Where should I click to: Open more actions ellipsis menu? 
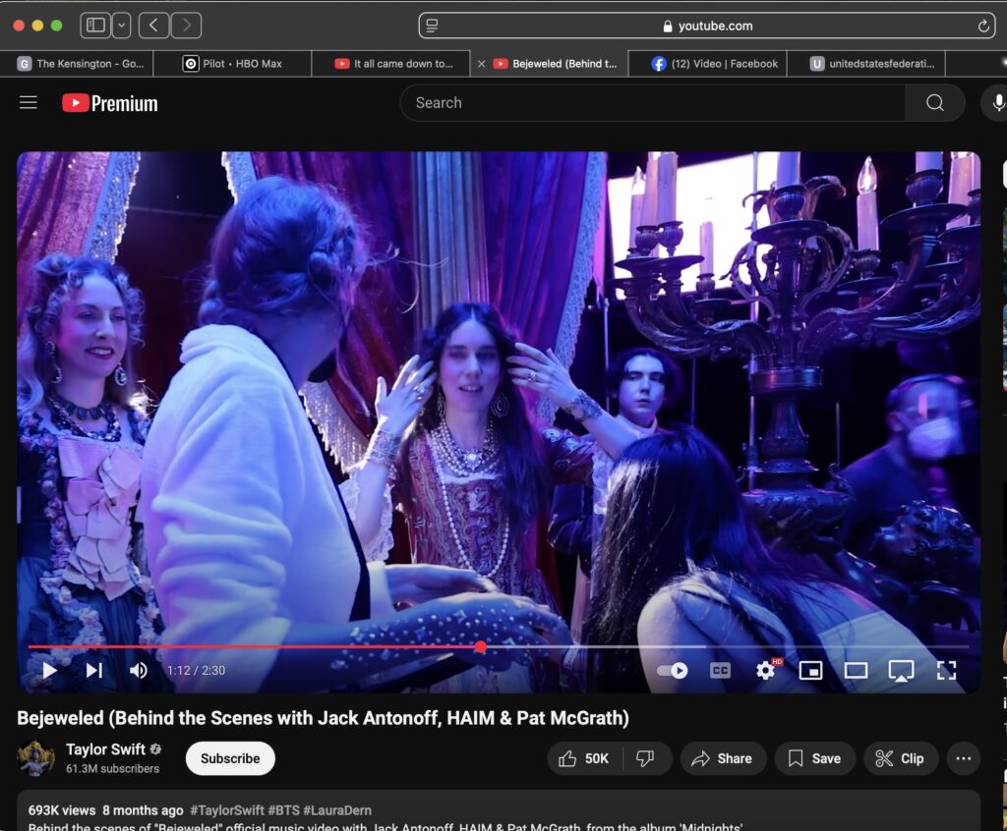point(964,758)
